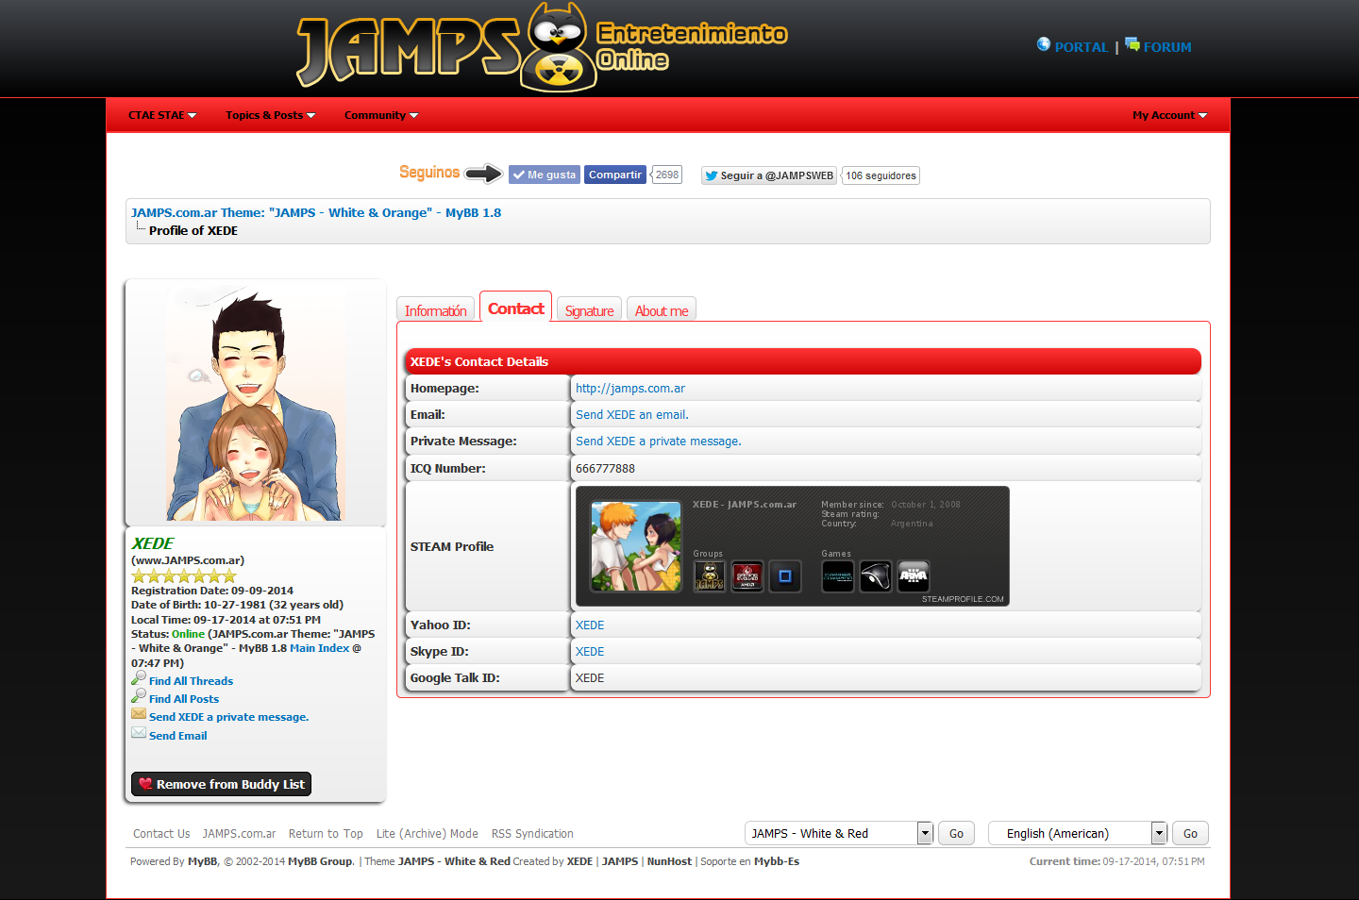Switch to the About me tab

pyautogui.click(x=661, y=310)
